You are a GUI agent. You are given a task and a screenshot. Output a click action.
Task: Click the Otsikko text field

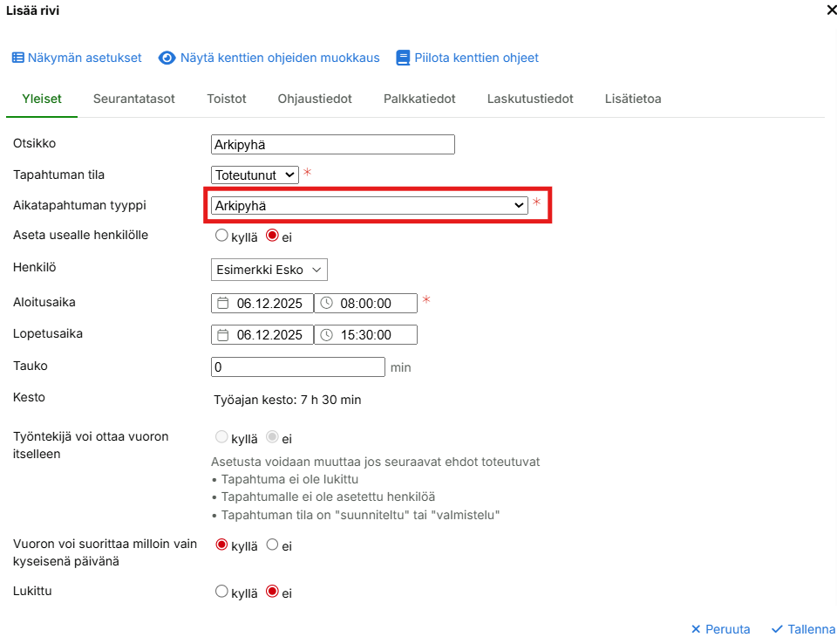333,145
